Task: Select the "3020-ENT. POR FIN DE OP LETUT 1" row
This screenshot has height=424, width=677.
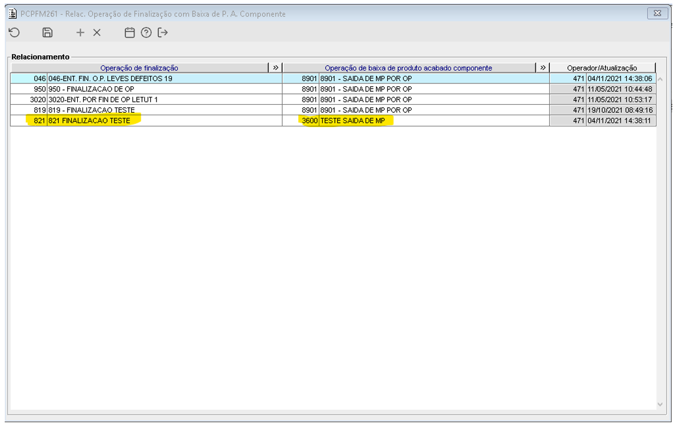Action: click(x=102, y=99)
